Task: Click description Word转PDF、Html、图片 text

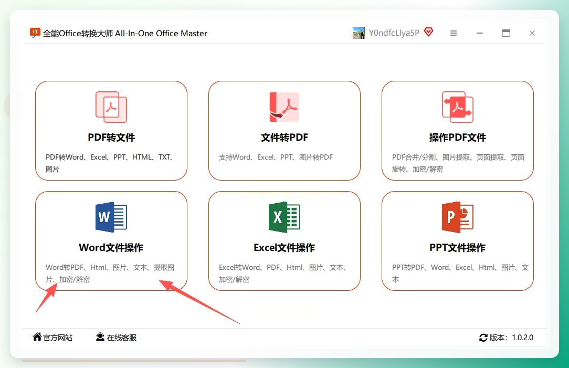Action: point(110,274)
